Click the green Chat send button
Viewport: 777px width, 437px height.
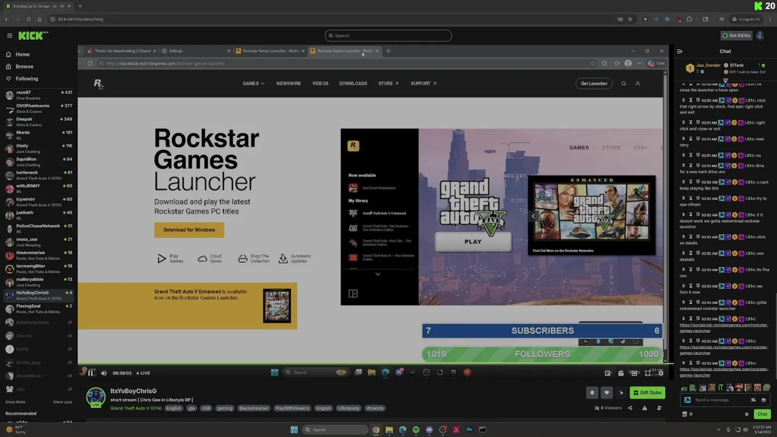click(x=762, y=414)
